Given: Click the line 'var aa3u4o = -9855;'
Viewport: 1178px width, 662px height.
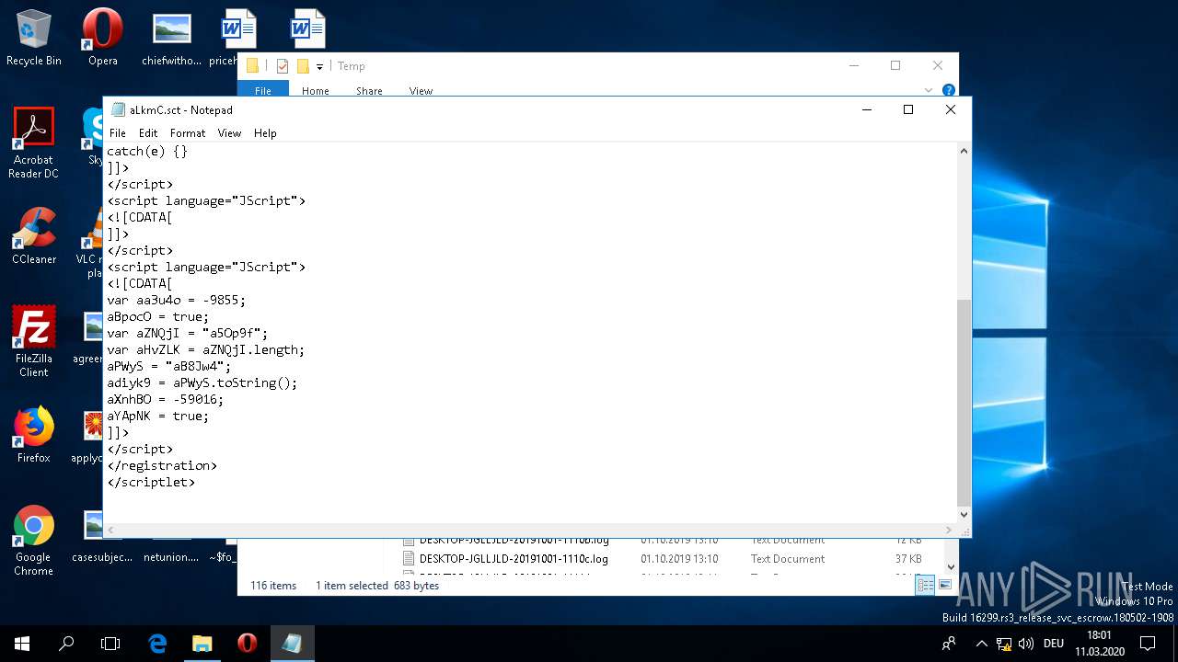Looking at the screenshot, I should click(x=177, y=300).
